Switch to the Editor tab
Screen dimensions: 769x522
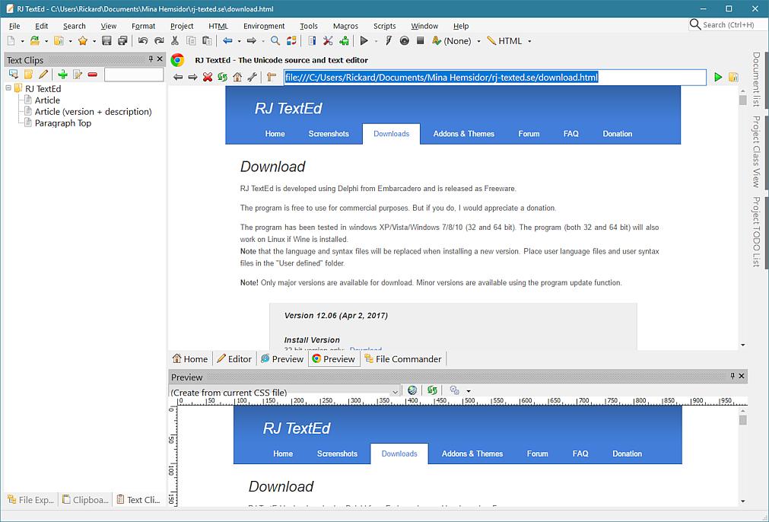[234, 358]
